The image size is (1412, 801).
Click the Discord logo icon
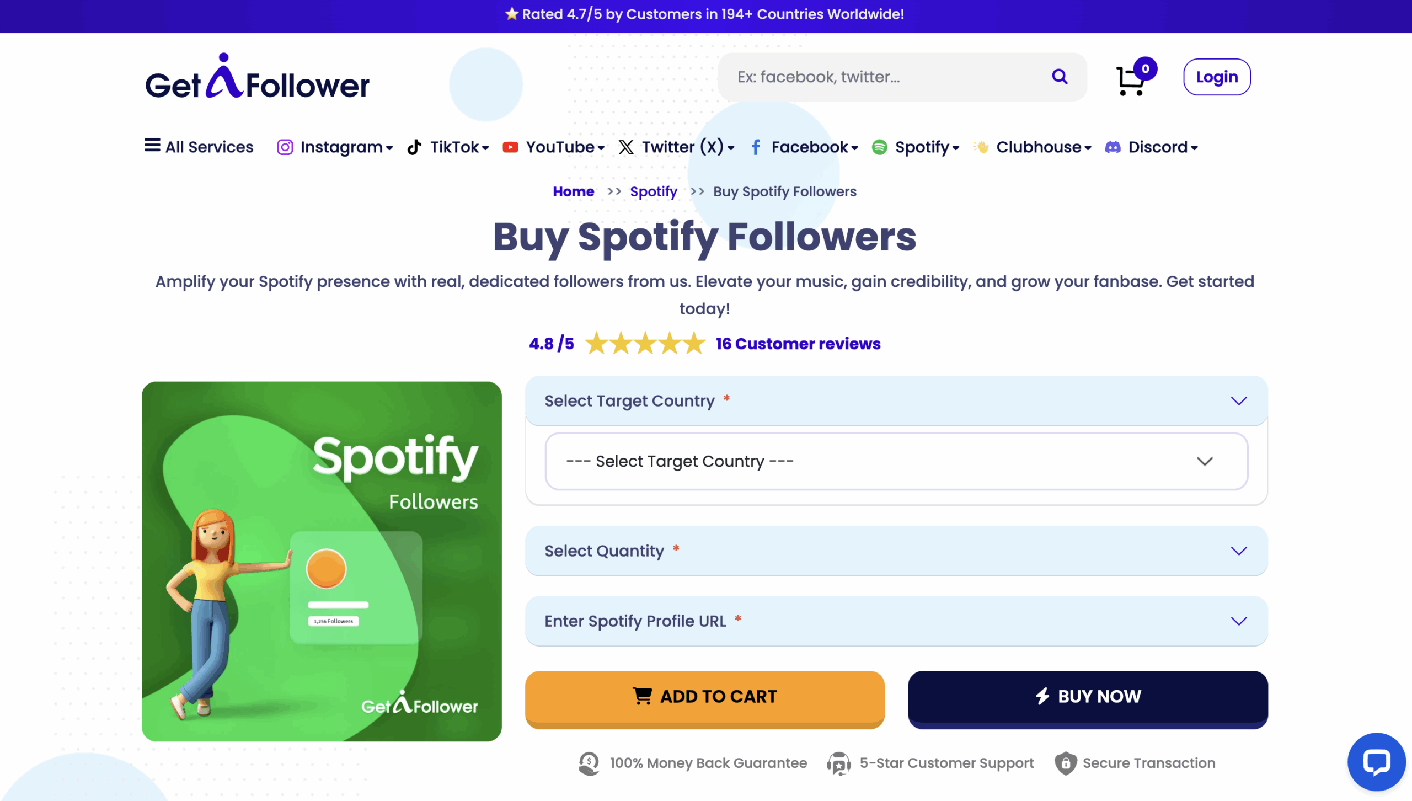(x=1113, y=147)
